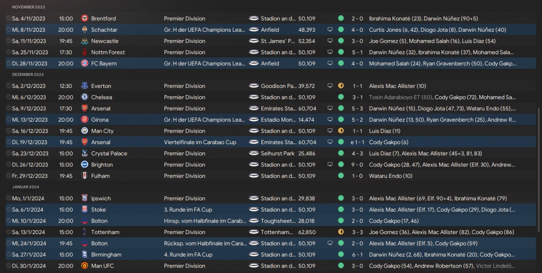Click the JANUAR 2024 month header
The image size is (542, 273).
click(25, 187)
